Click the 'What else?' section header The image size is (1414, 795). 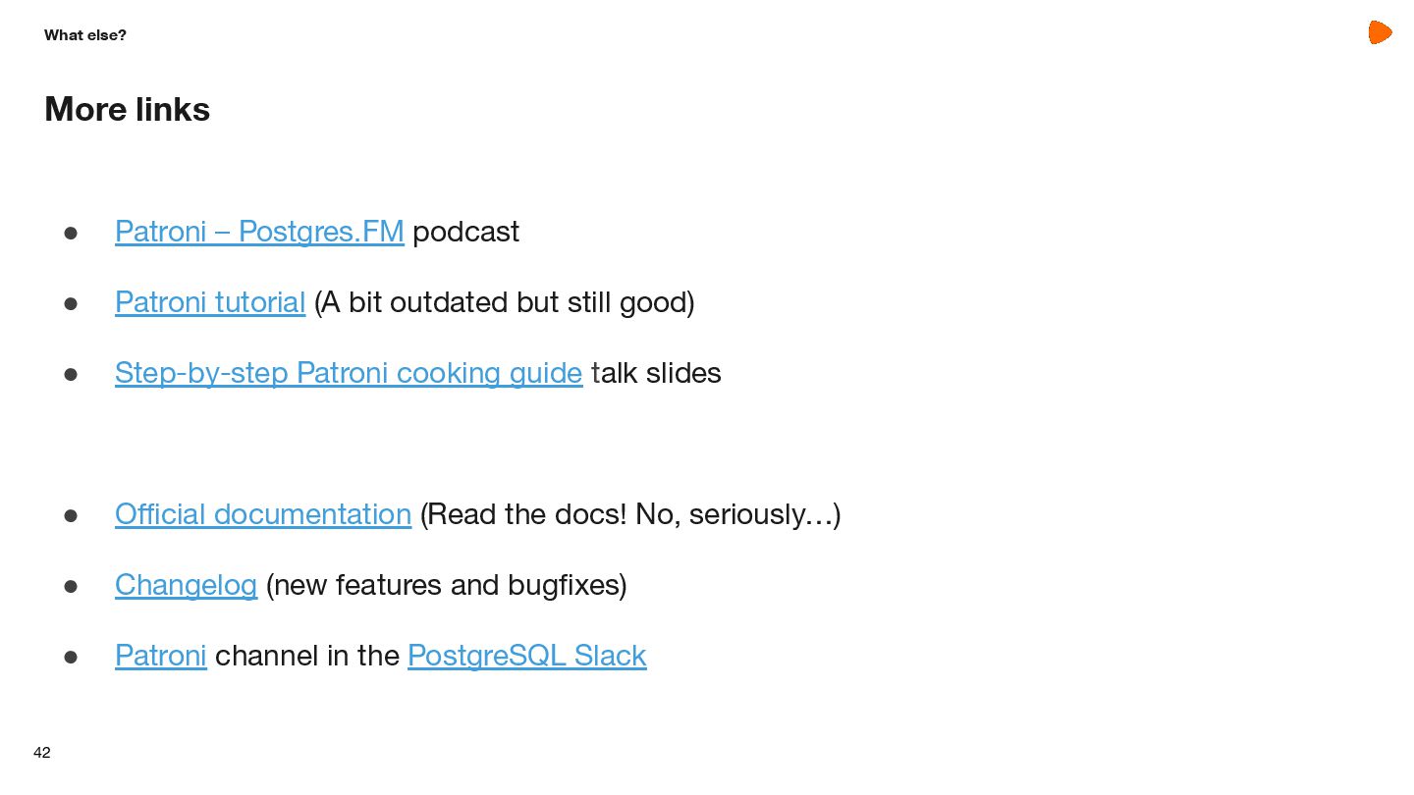tap(85, 35)
